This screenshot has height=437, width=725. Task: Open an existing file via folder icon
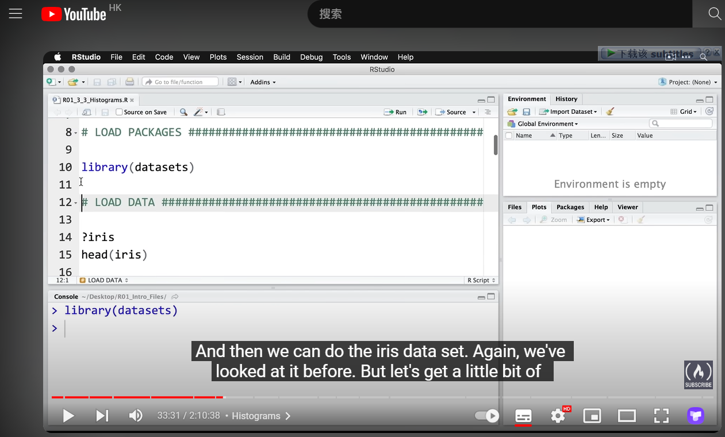(x=72, y=82)
